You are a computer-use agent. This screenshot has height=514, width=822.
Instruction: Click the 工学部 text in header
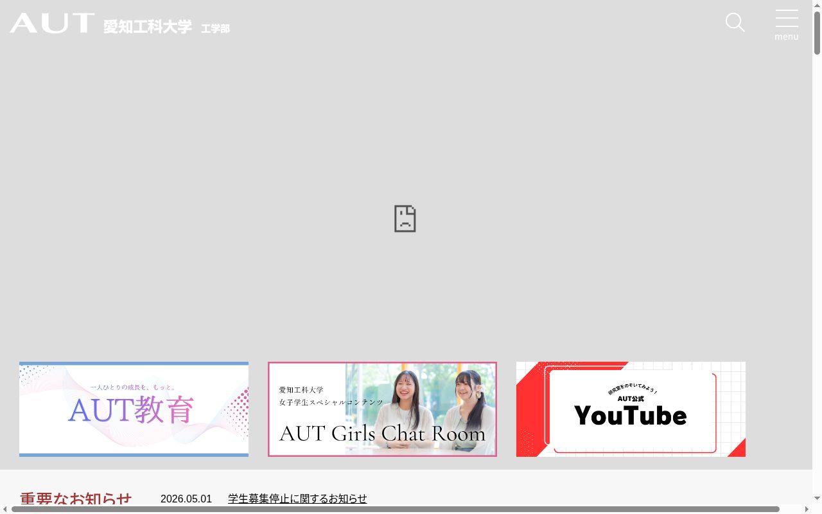[215, 28]
